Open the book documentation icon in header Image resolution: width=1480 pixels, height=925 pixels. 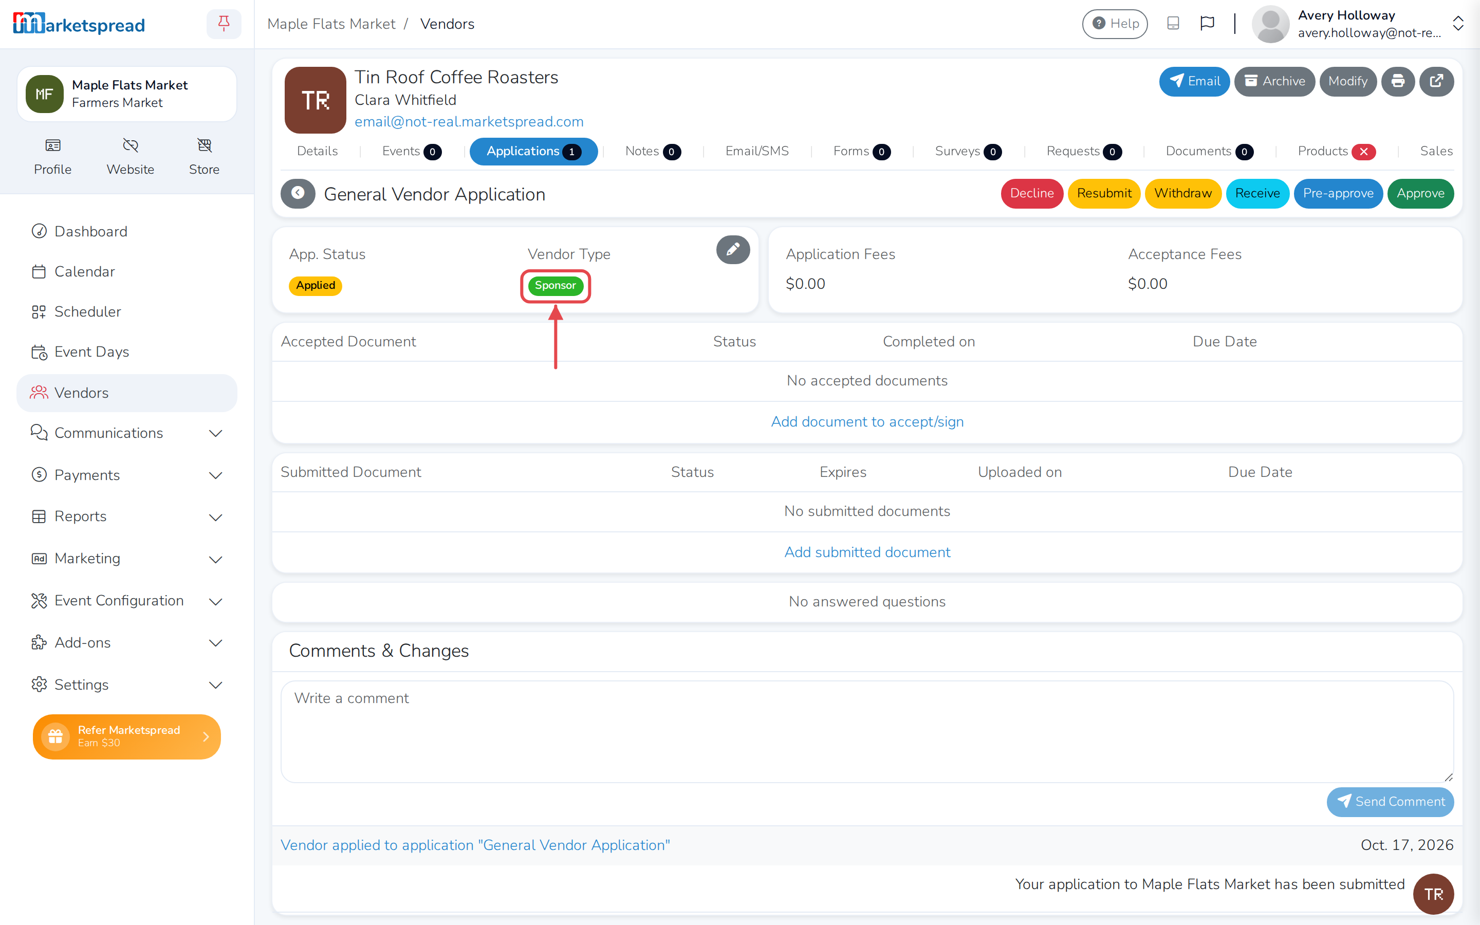pos(1173,24)
